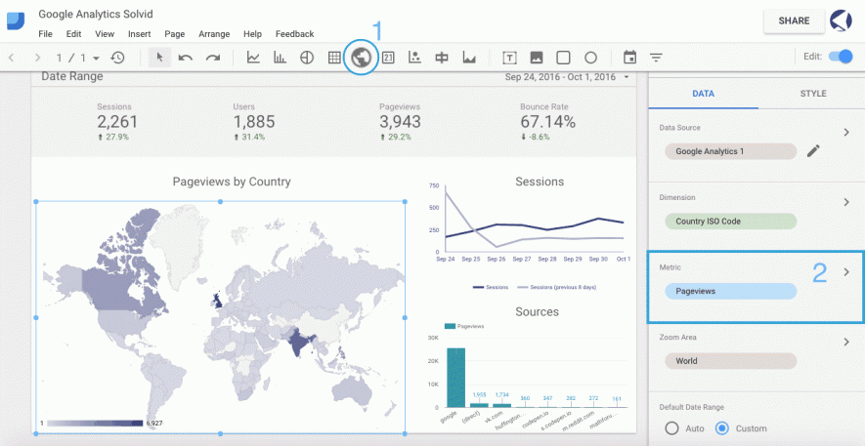Redo the last action
This screenshot has height=446, width=865.
point(213,58)
